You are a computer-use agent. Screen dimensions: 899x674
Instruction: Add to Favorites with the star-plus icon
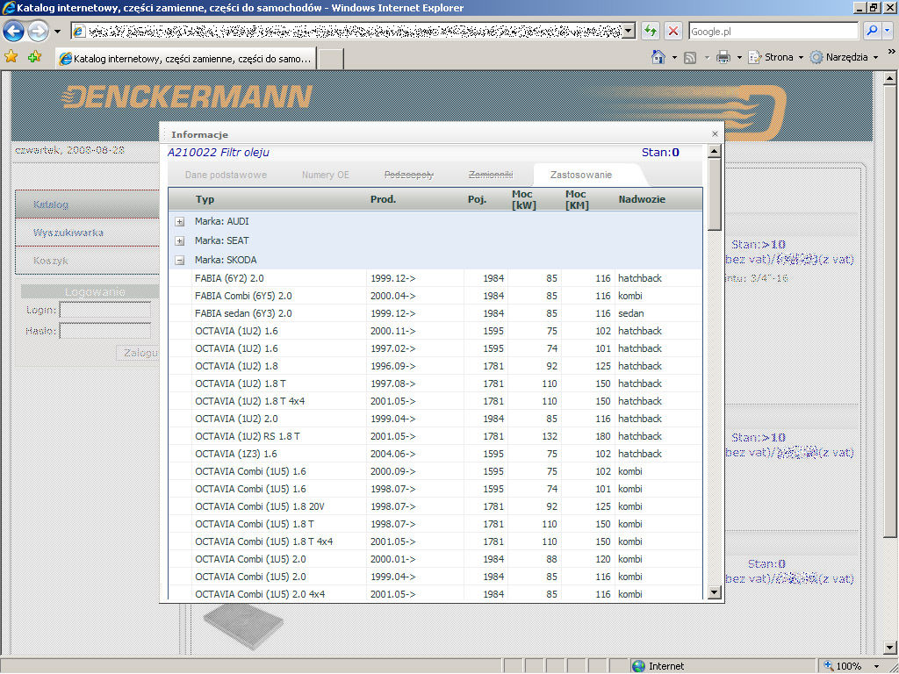(x=34, y=56)
